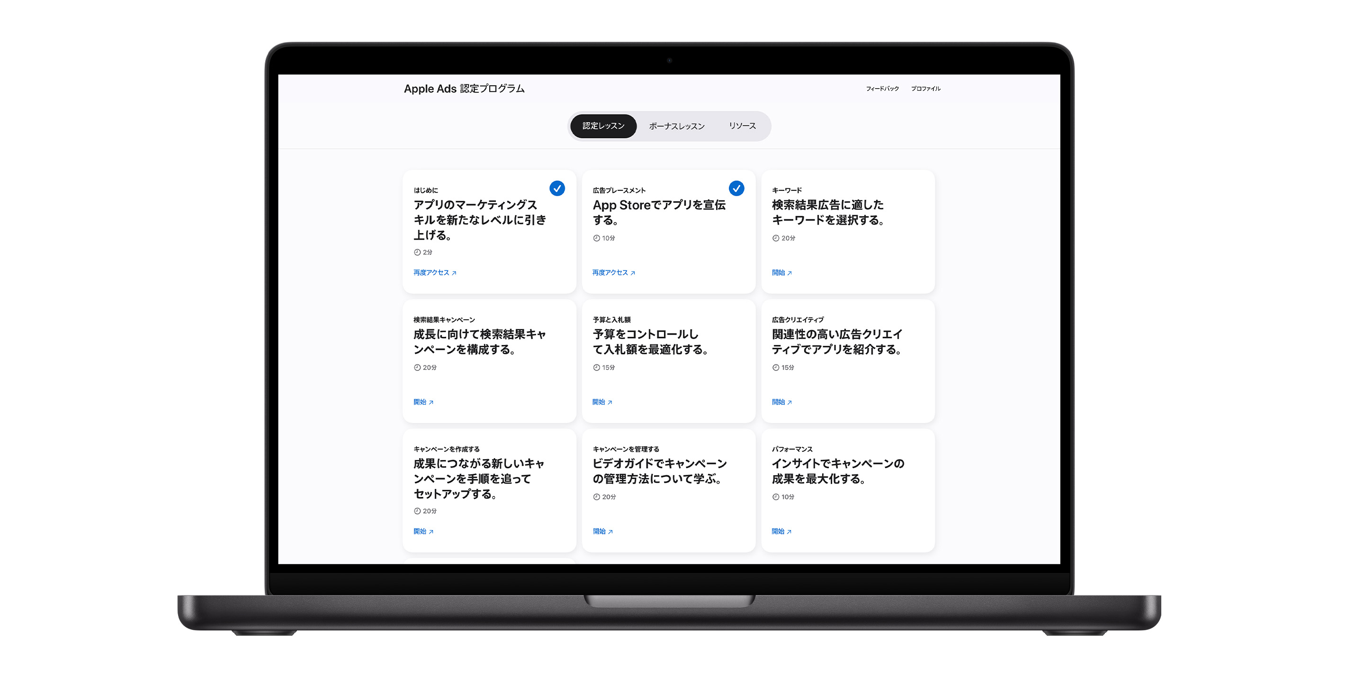Start the キーワード lesson via 開始
The height and width of the screenshot is (685, 1364).
pyautogui.click(x=780, y=272)
